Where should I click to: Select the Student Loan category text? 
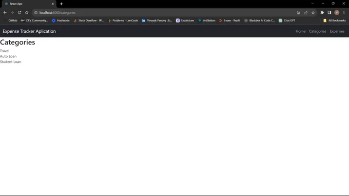point(11,62)
